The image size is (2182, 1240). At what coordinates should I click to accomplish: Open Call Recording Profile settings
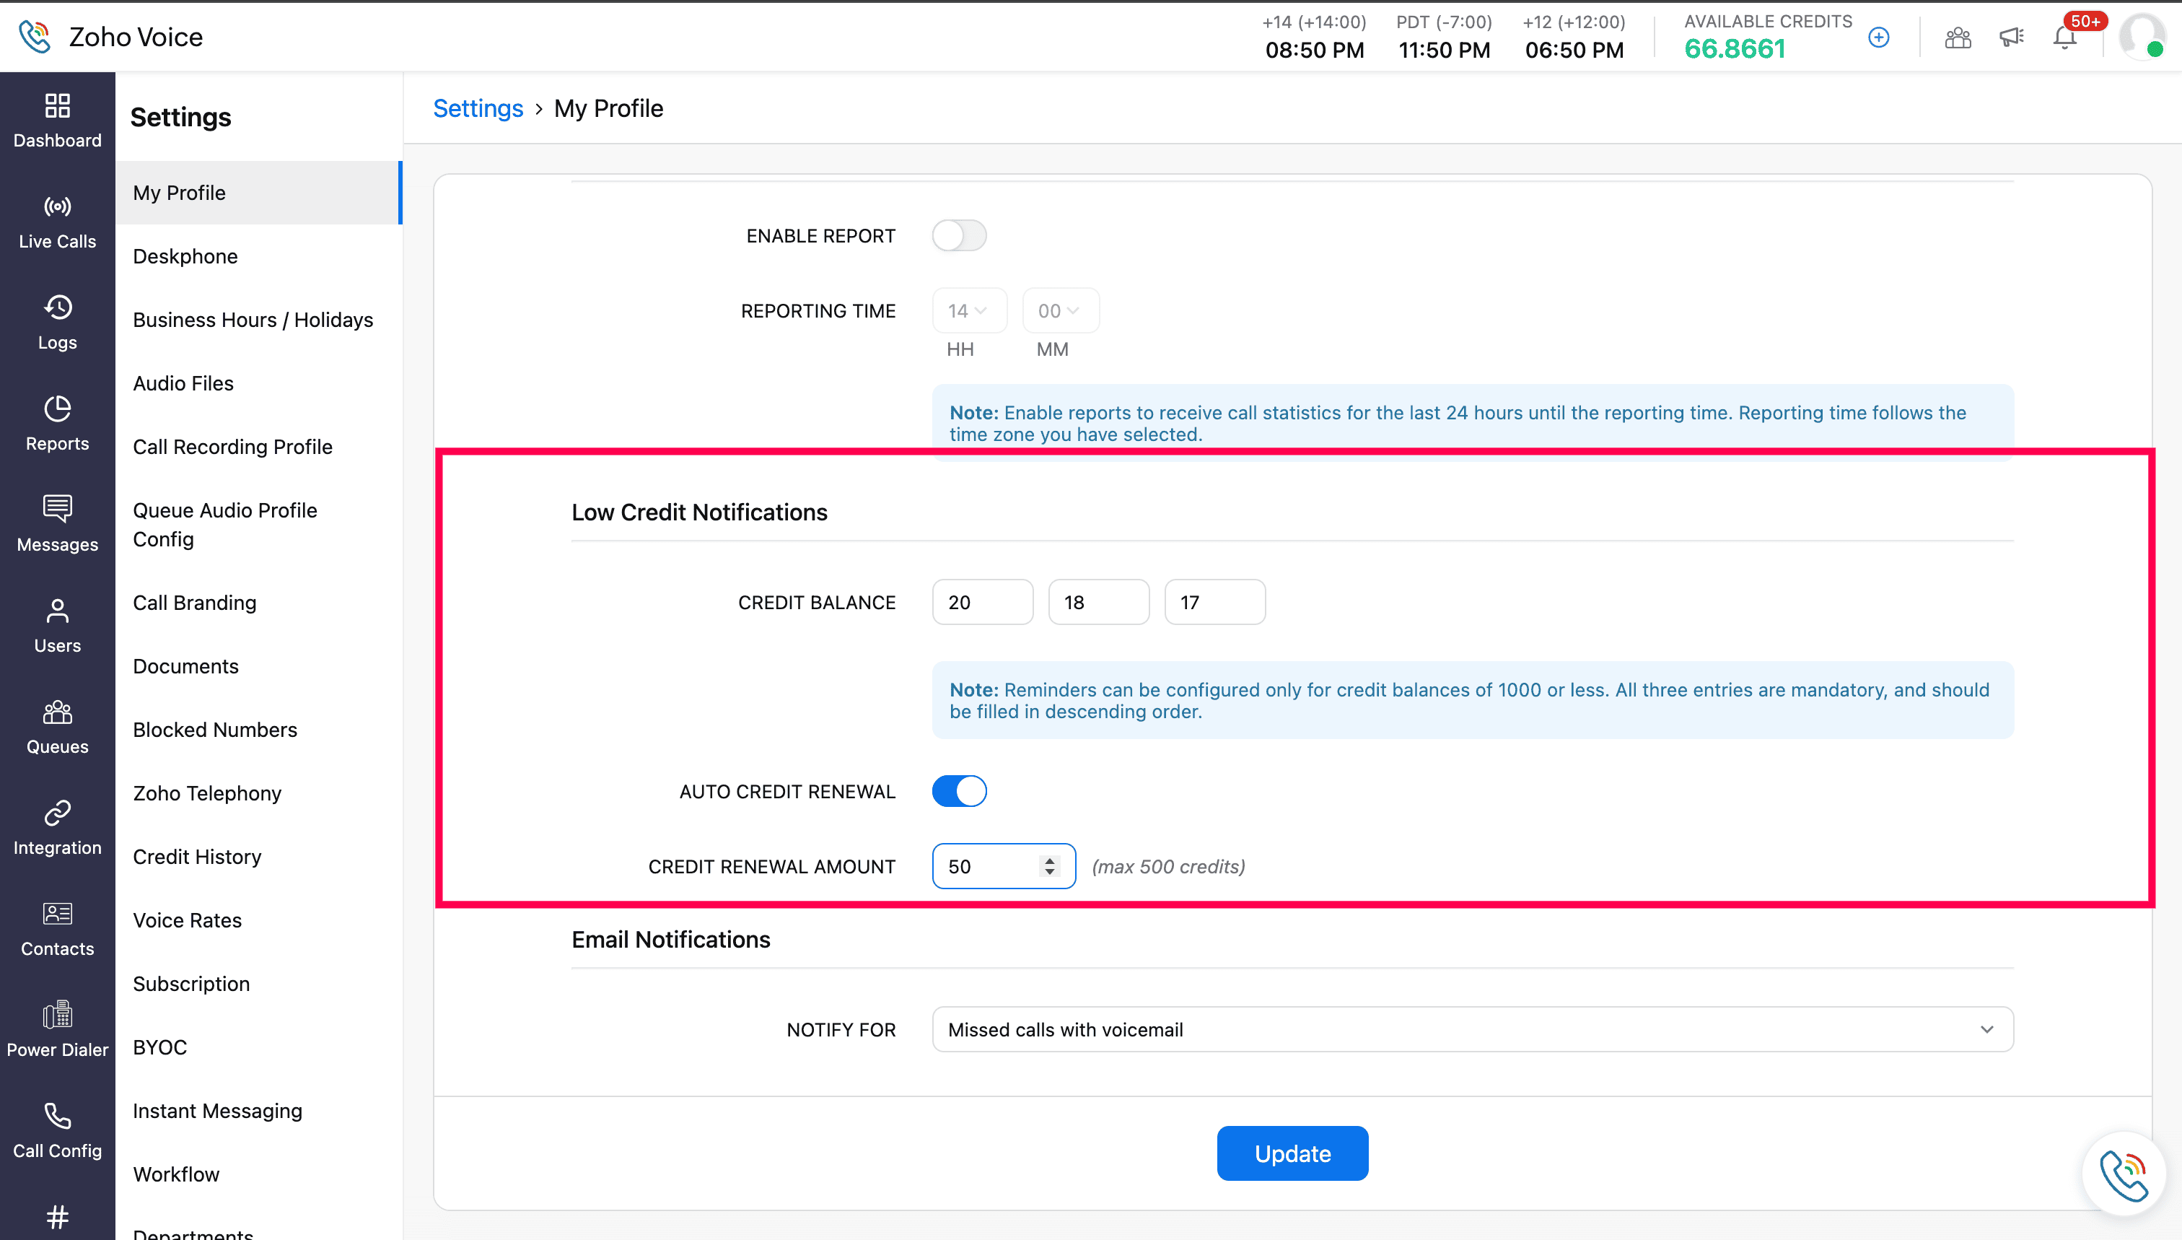pyautogui.click(x=232, y=447)
